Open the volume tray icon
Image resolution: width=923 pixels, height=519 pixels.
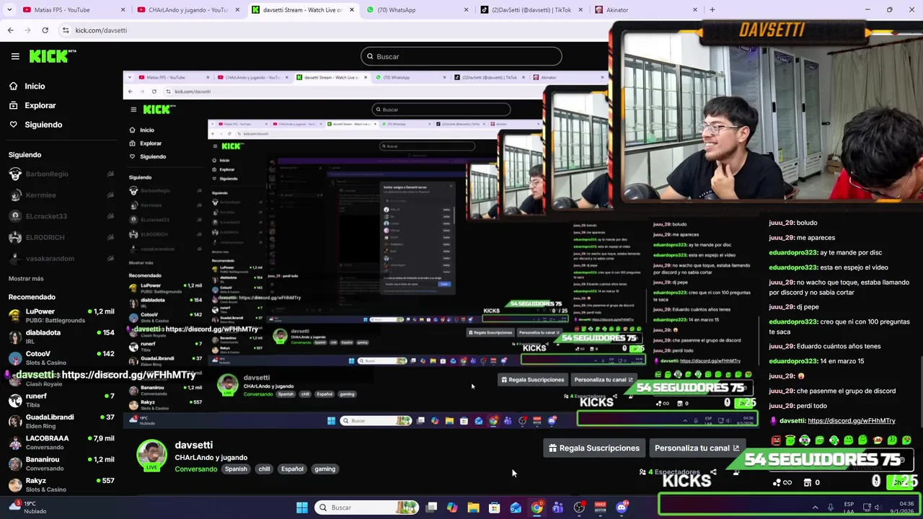[877, 507]
